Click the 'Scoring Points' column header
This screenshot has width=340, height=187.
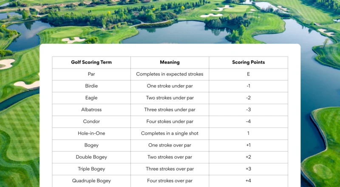coord(248,62)
